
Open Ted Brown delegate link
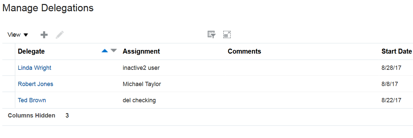(32, 100)
